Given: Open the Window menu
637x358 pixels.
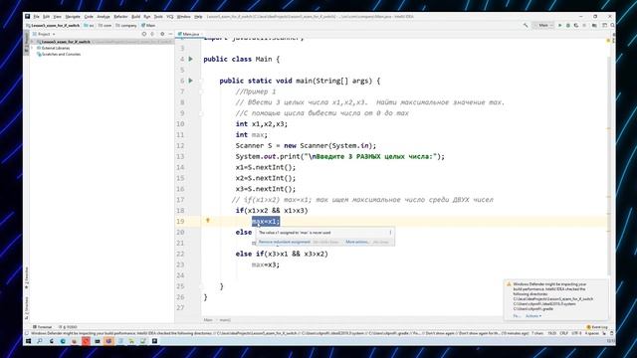Looking at the screenshot, I should pyautogui.click(x=183, y=17).
